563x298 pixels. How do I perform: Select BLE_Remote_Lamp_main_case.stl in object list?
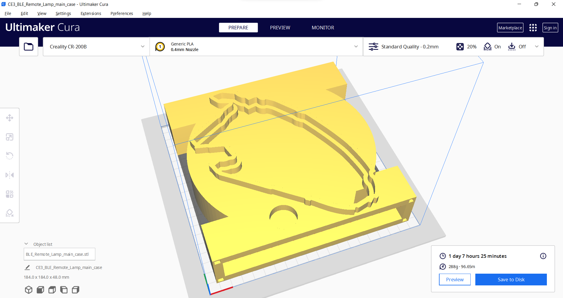[60, 254]
